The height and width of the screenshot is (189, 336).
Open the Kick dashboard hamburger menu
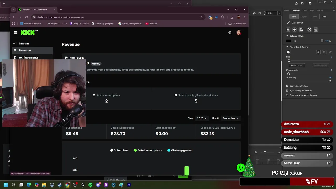pos(15,33)
